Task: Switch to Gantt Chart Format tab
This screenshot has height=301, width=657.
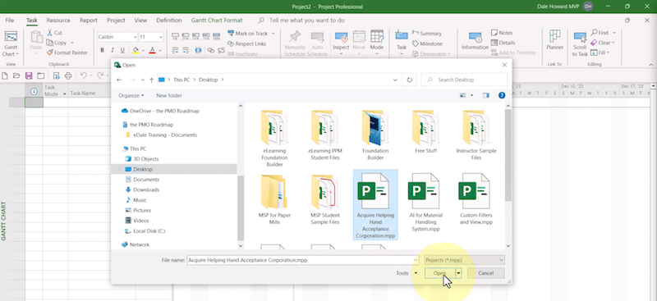Action: tap(217, 21)
